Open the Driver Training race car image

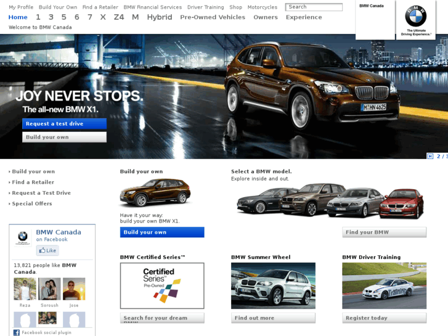(x=385, y=285)
